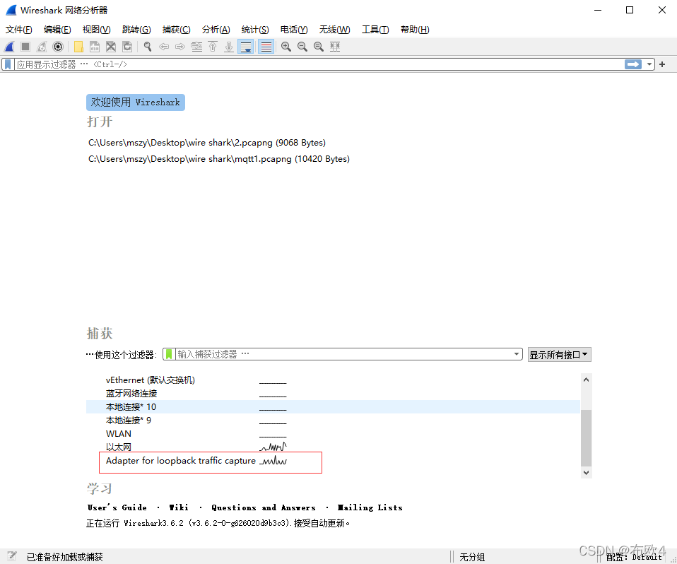
Task: Open a capture file with folder icon
Action: (x=78, y=47)
